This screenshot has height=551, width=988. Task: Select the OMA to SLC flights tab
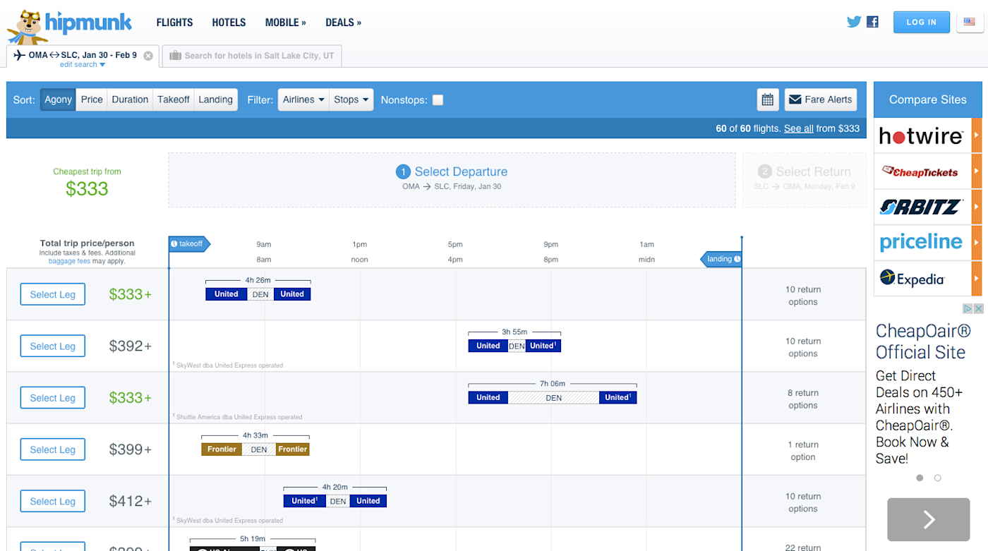(x=83, y=56)
